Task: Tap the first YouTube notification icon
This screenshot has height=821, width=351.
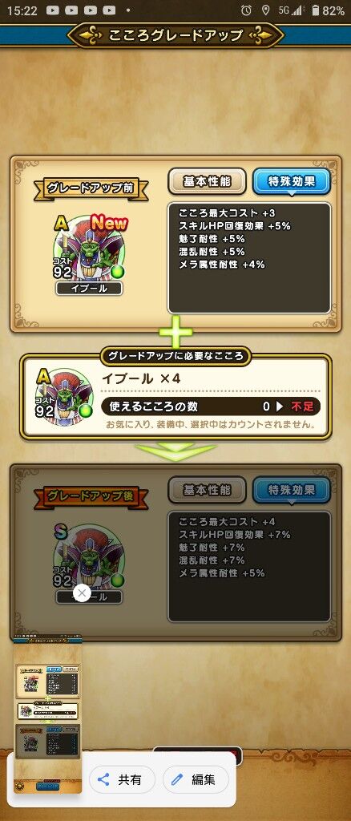Action: [52, 10]
